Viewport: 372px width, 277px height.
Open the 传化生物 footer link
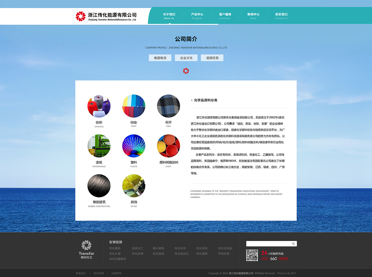click(x=137, y=254)
